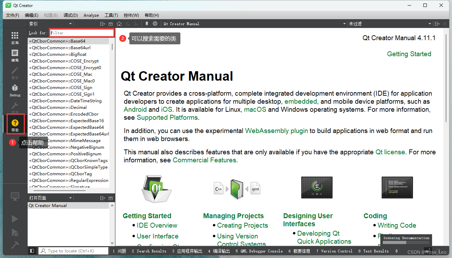Follow the top-right Getting Started link

[x=409, y=54]
